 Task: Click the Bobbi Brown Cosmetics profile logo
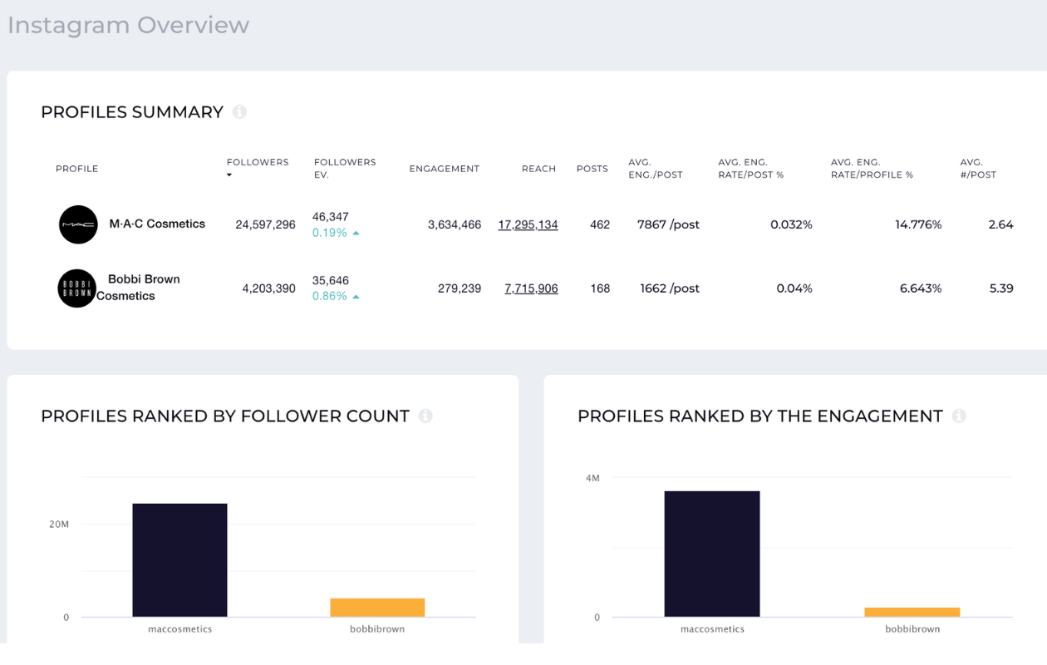pyautogui.click(x=77, y=288)
